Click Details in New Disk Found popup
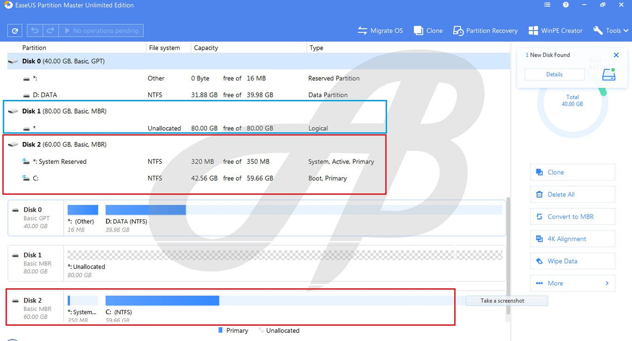The height and width of the screenshot is (341, 632). coord(554,75)
